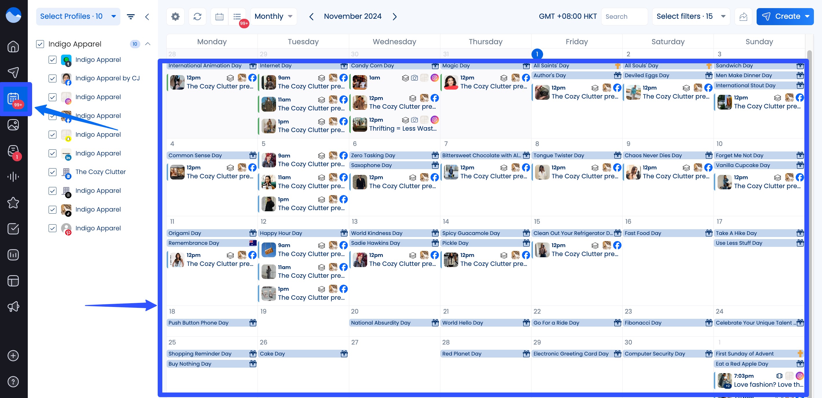The height and width of the screenshot is (398, 822).
Task: Open the Advocacy megaphone icon in sidebar
Action: point(13,307)
